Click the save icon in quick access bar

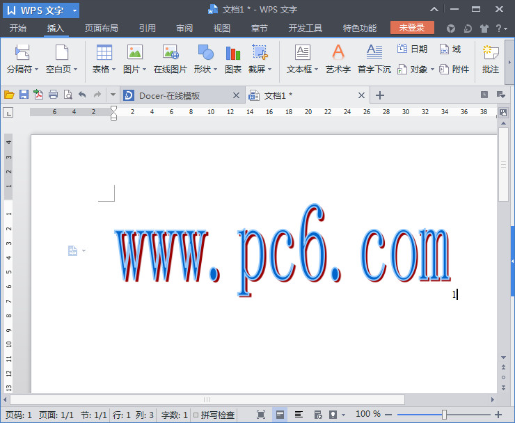pos(24,95)
